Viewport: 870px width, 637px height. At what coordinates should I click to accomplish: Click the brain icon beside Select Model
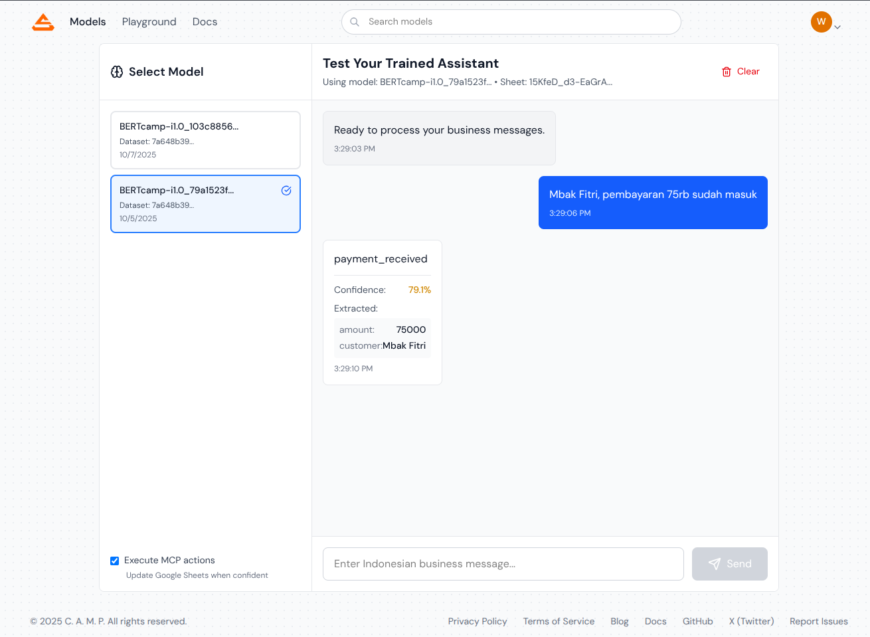[x=117, y=72]
